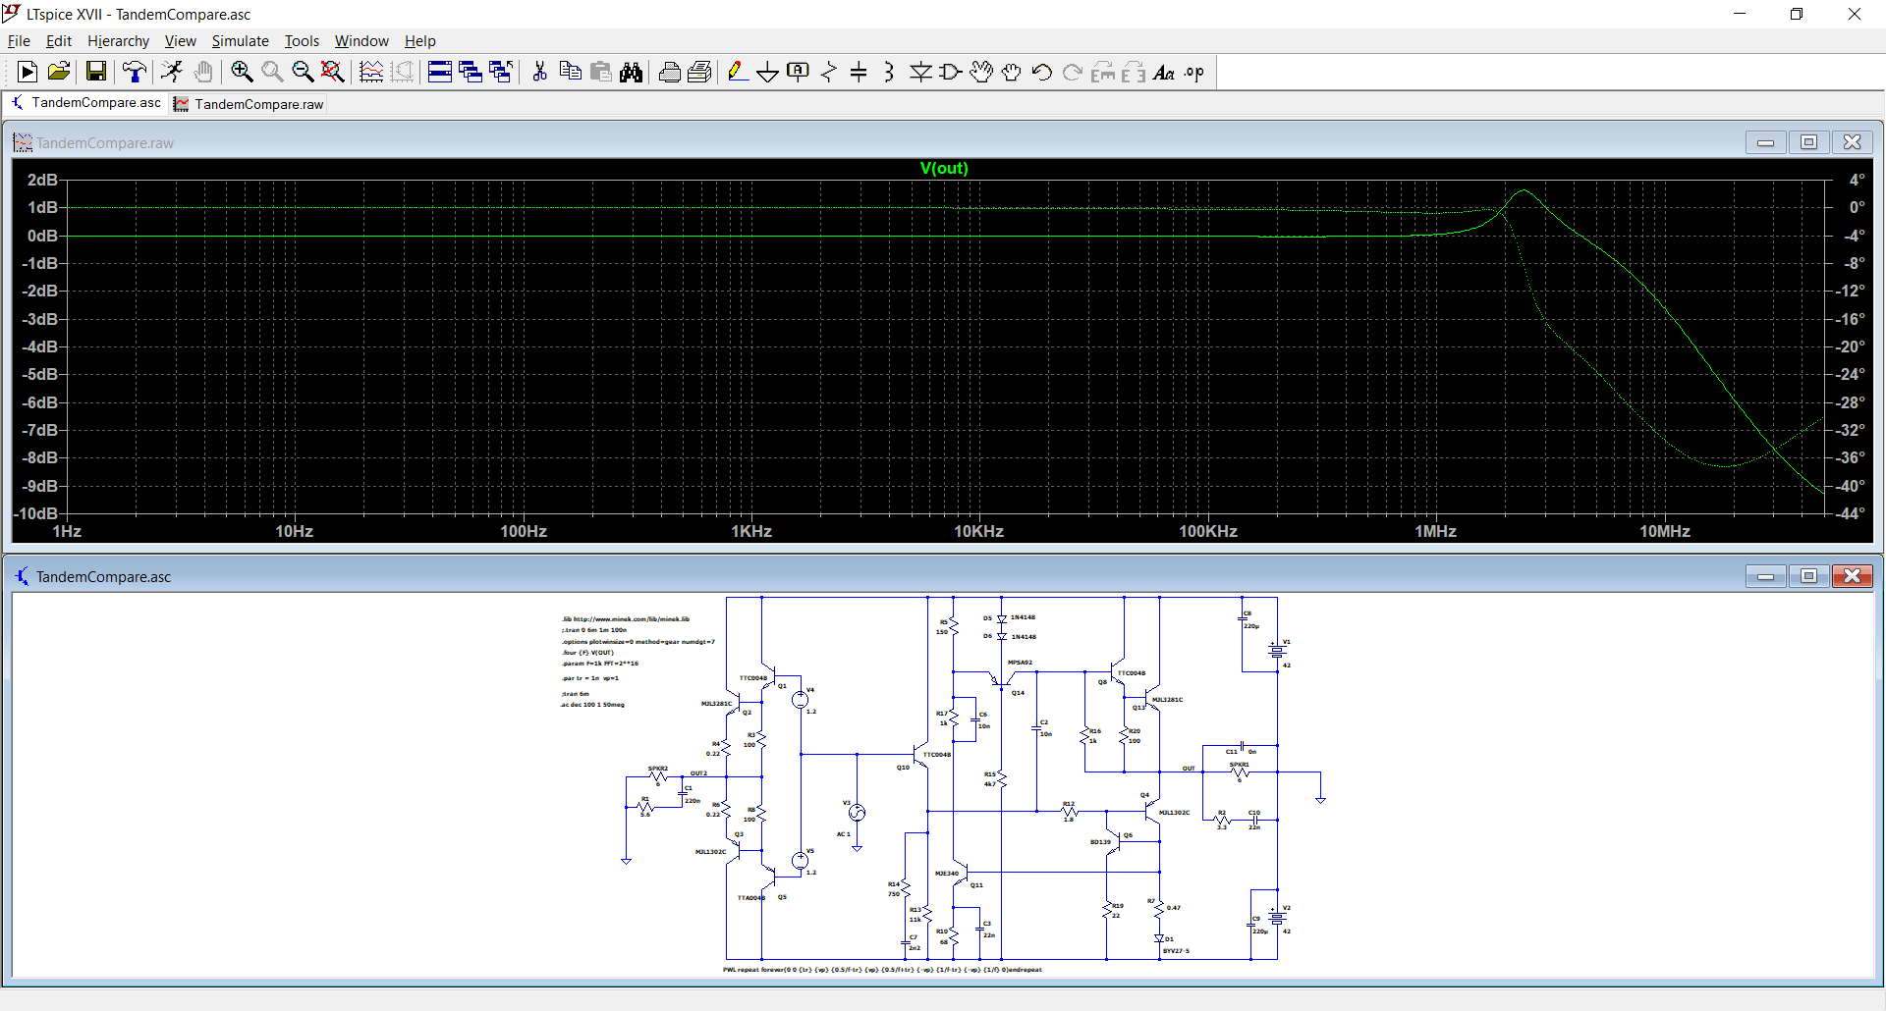
Task: Click the .ac dec 100 1 50meg directive
Action: 592,705
